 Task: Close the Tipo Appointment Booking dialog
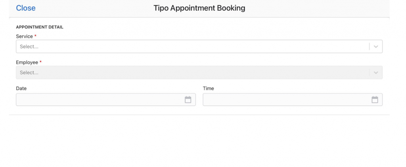coord(26,8)
